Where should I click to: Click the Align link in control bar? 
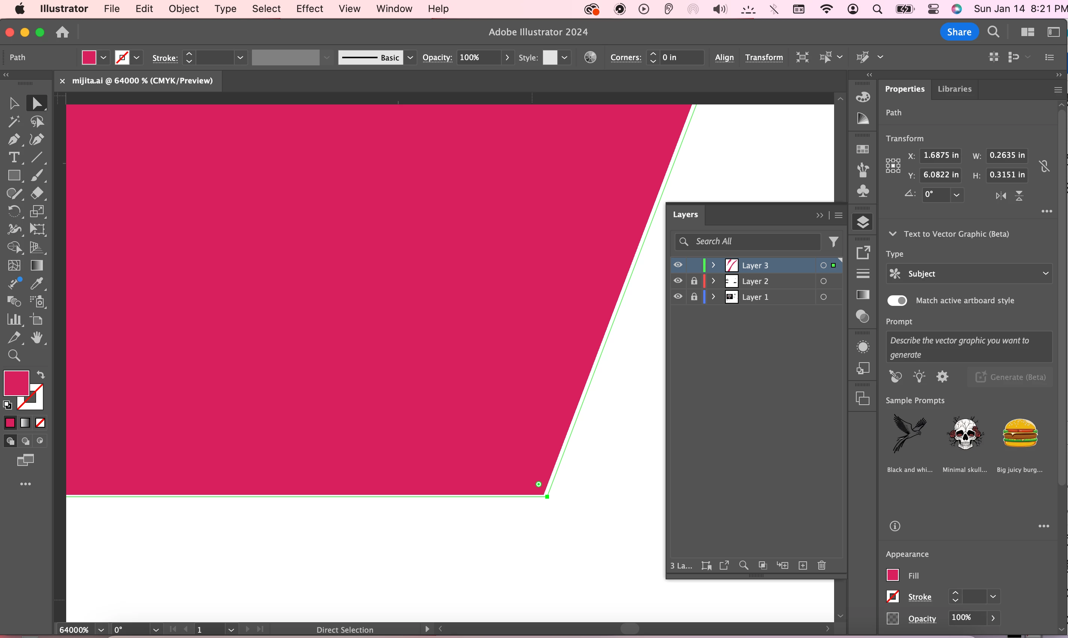tap(724, 57)
